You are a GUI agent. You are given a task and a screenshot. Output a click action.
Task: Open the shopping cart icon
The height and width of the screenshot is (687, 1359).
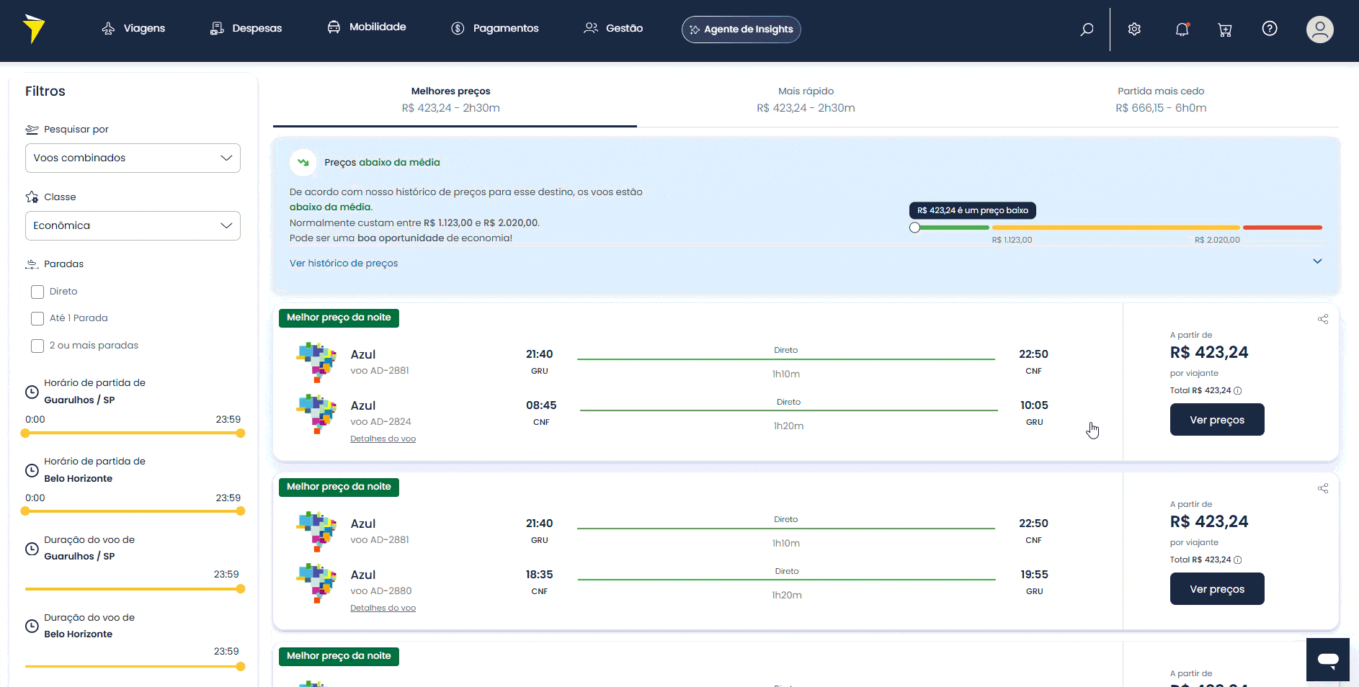coord(1225,30)
